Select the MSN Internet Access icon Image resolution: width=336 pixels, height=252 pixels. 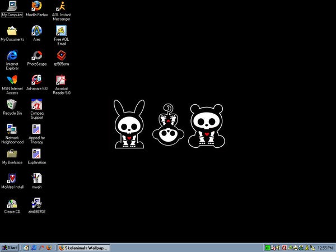point(12,85)
